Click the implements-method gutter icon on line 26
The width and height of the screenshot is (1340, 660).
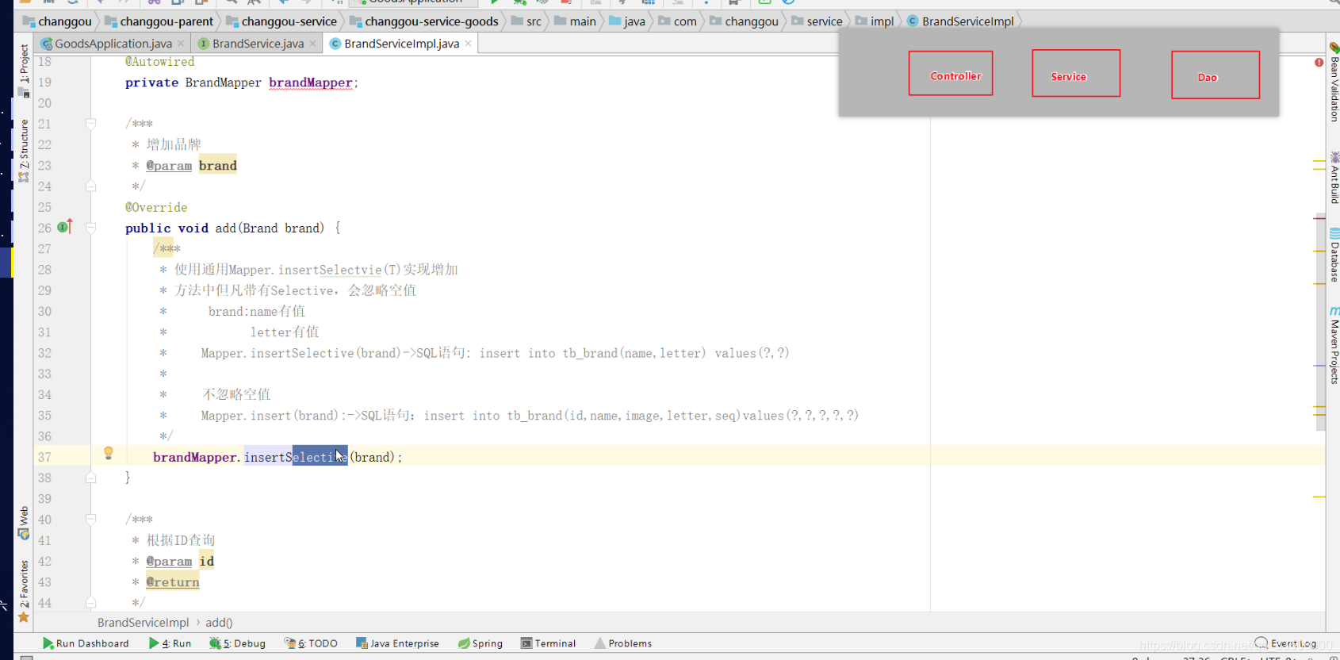coord(65,227)
